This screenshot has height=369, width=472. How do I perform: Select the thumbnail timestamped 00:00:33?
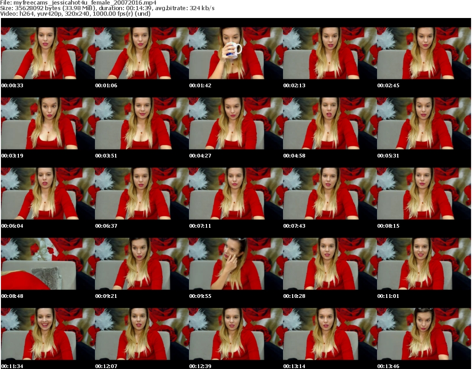click(48, 53)
